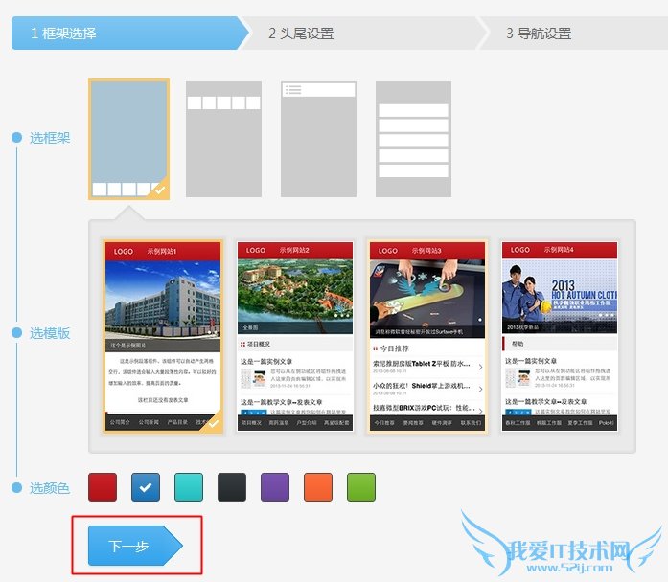668x582 pixels.
Task: Pick the purple color swatch
Action: (x=275, y=487)
